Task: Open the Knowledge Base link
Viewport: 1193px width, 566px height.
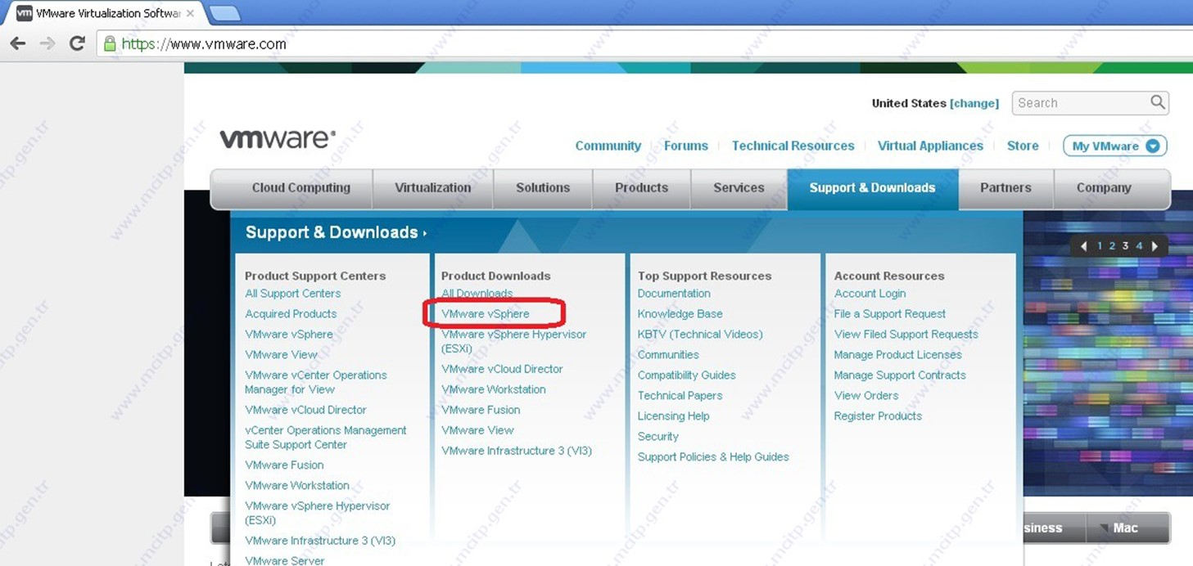Action: coord(680,314)
